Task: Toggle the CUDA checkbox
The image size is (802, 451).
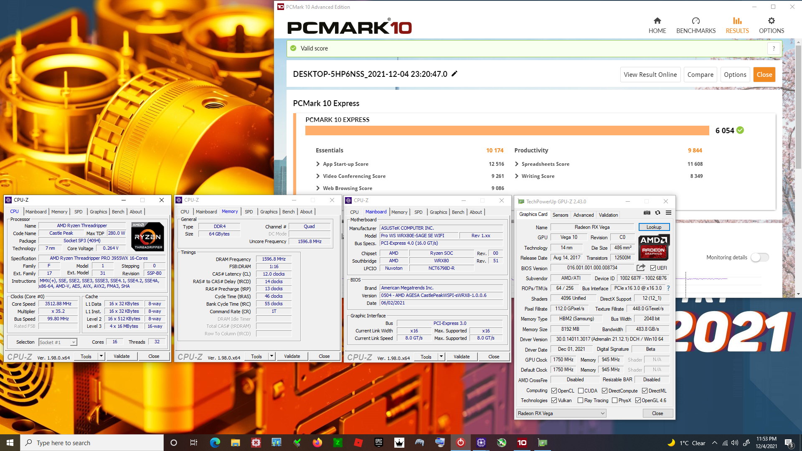Action: (x=581, y=391)
